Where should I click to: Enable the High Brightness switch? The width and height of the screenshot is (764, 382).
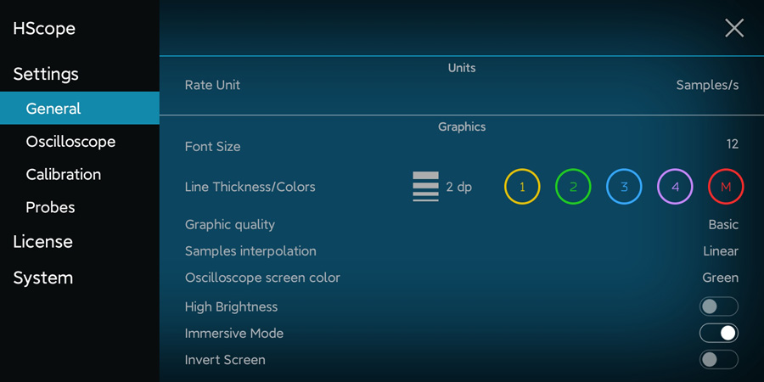pyautogui.click(x=719, y=306)
